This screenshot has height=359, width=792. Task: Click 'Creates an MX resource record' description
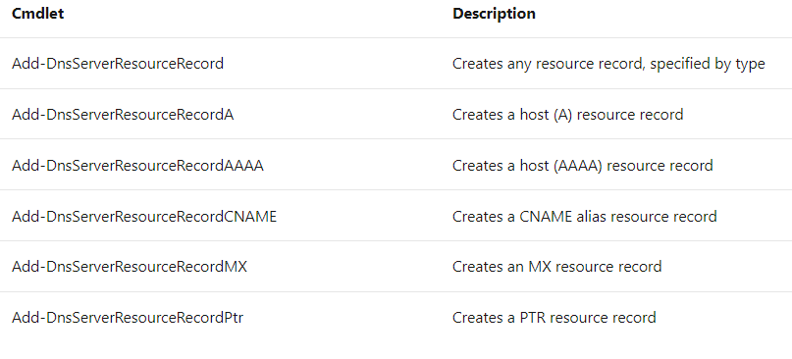pyautogui.click(x=556, y=266)
